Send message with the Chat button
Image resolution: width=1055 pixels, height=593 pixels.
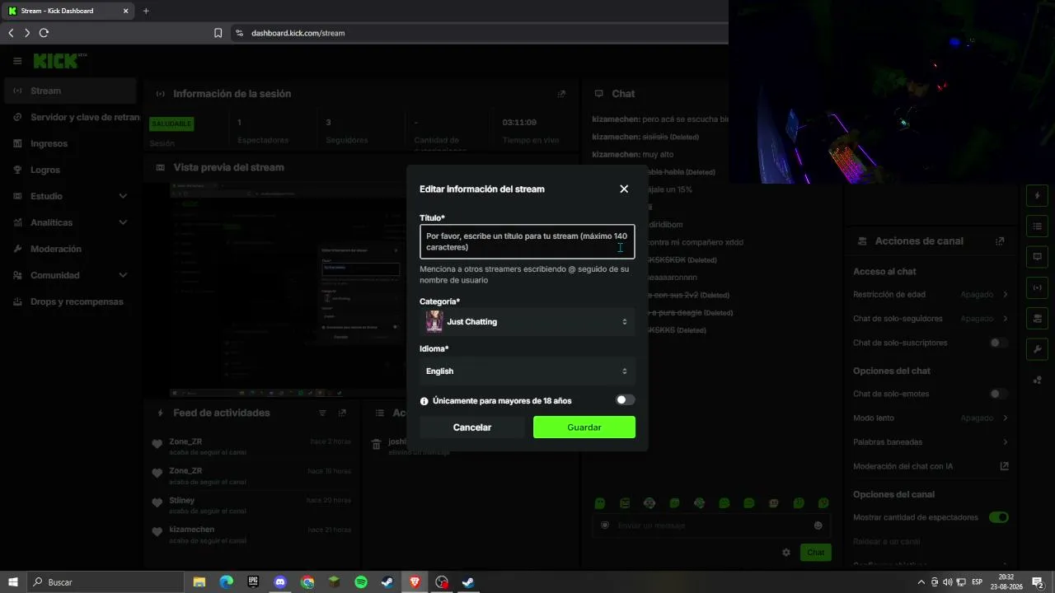(x=815, y=553)
